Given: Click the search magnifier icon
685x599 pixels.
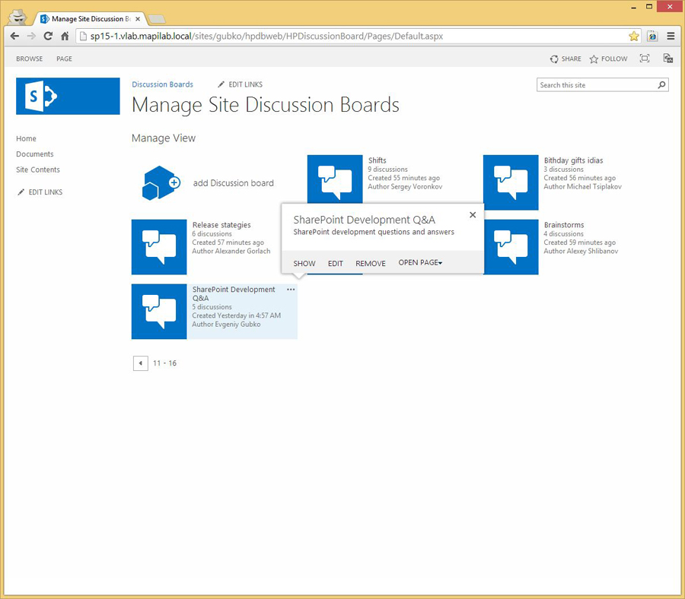Looking at the screenshot, I should click(x=661, y=84).
